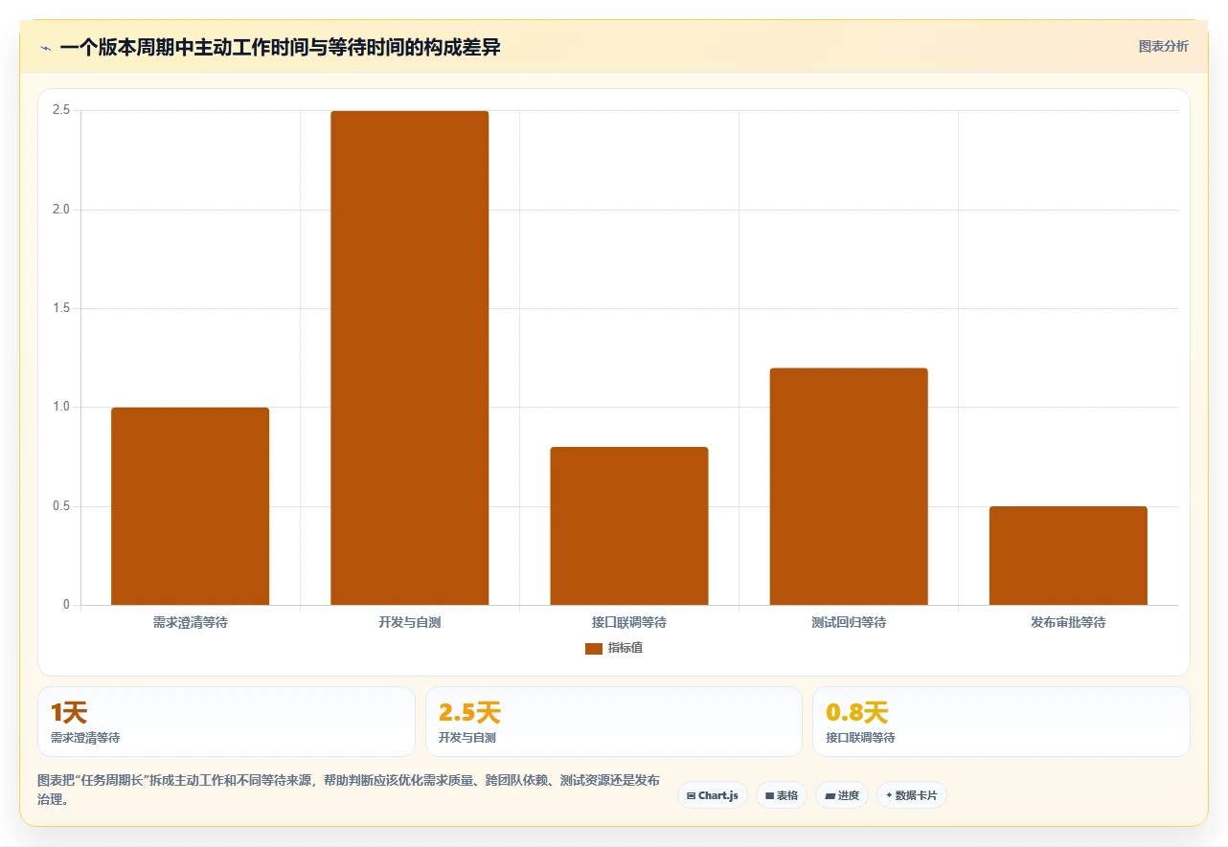1228x847 pixels.
Task: Click the lightning icon beside the title
Action: pyautogui.click(x=46, y=47)
